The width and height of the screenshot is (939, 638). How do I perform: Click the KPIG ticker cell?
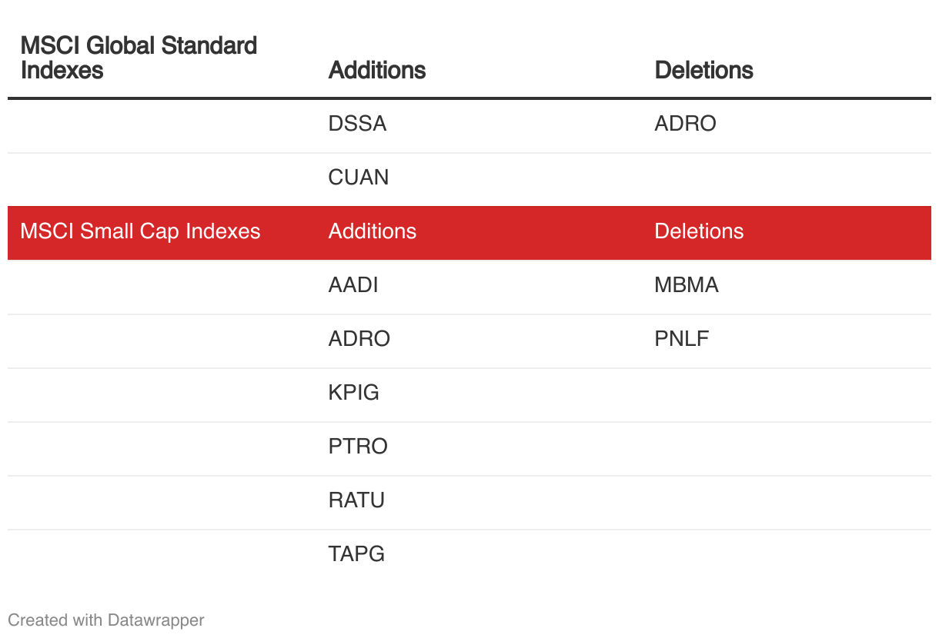pos(354,393)
